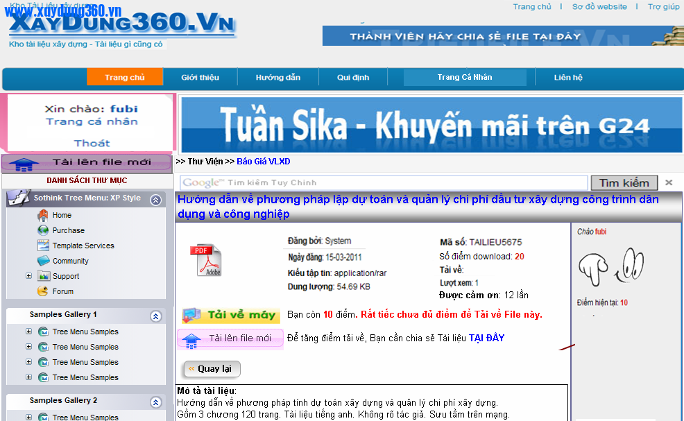The image size is (684, 421).
Task: Collapse the Samples Gallery 2 panel
Action: click(x=155, y=402)
